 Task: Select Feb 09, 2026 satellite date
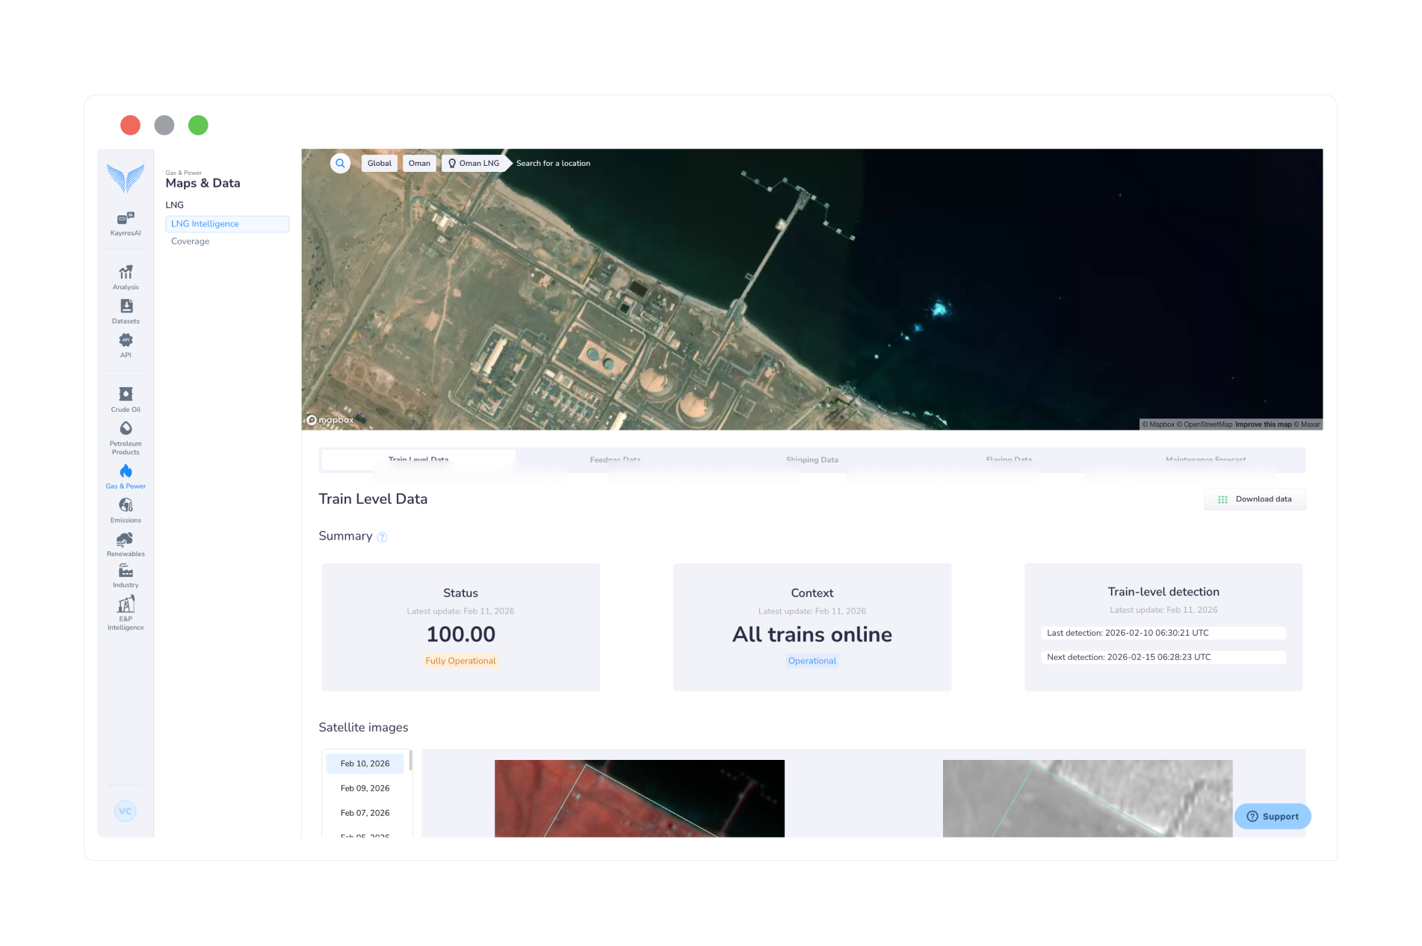(365, 788)
